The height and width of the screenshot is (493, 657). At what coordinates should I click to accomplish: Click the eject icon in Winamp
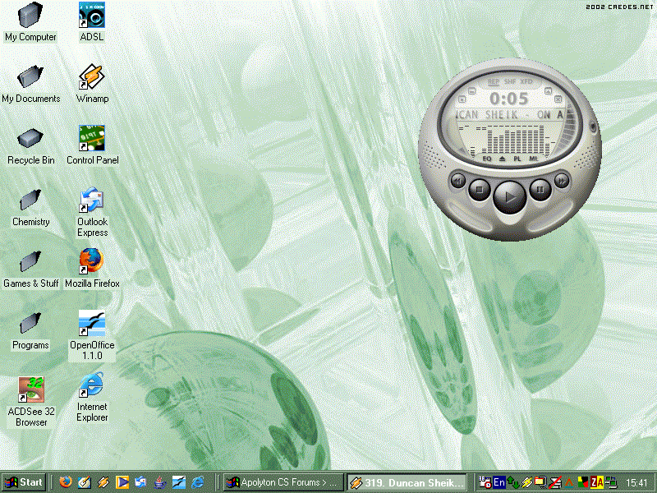(503, 158)
